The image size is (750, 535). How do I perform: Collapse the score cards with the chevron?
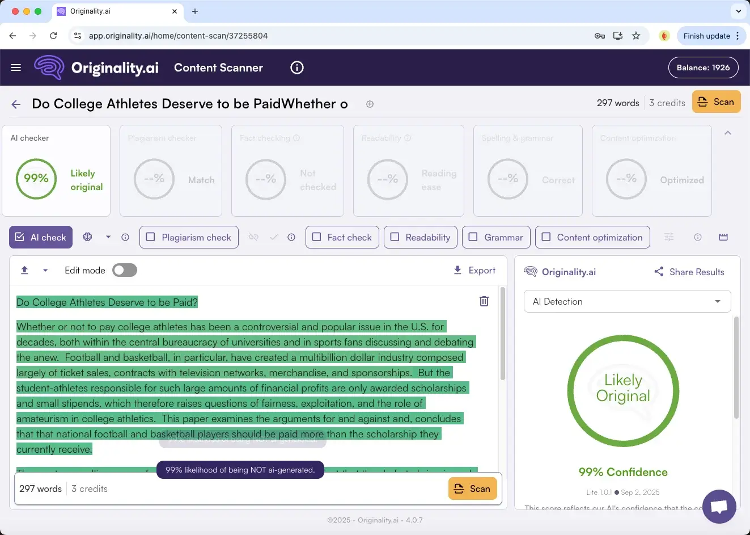[728, 133]
